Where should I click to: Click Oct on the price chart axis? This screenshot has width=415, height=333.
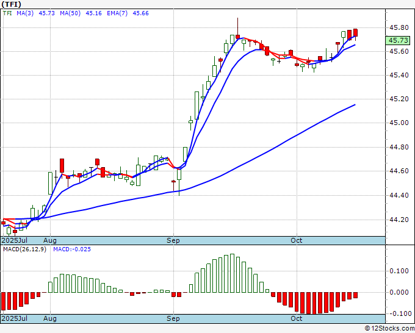click(296, 240)
